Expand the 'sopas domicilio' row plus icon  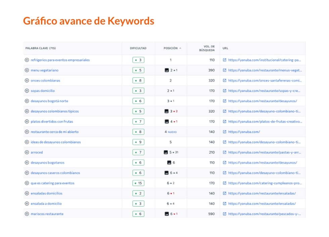click(x=27, y=91)
